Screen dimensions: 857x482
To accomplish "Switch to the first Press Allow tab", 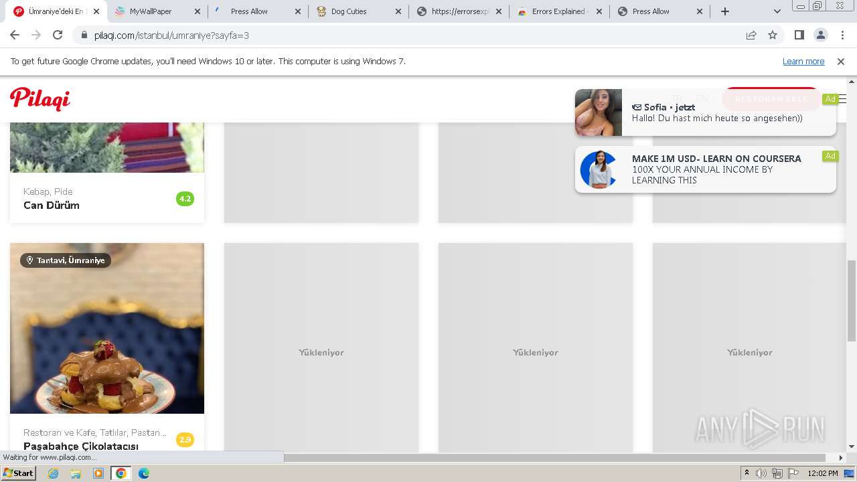I will coord(258,11).
